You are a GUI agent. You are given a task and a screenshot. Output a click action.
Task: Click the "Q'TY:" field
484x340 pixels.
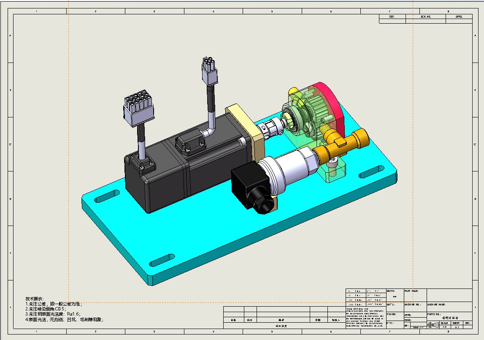pyautogui.click(x=395, y=324)
